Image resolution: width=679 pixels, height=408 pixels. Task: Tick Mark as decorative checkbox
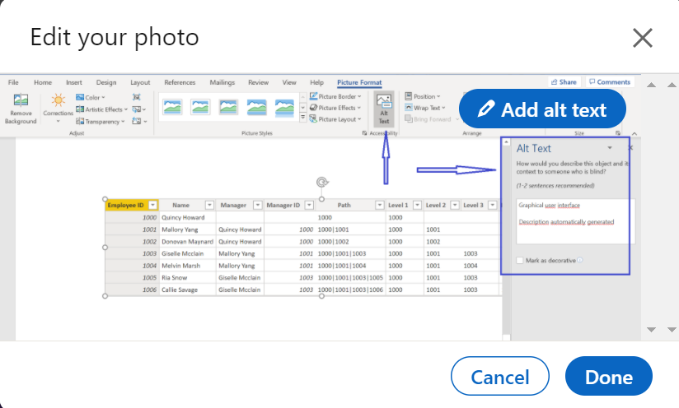(x=520, y=260)
